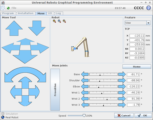Select the Real Robot radio button
This screenshot has height=120, width=153.
tap(3, 117)
